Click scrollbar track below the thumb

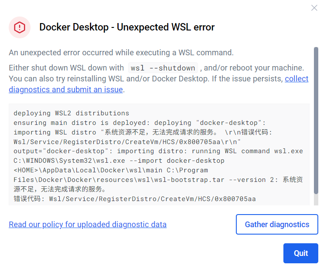(x=316, y=200)
